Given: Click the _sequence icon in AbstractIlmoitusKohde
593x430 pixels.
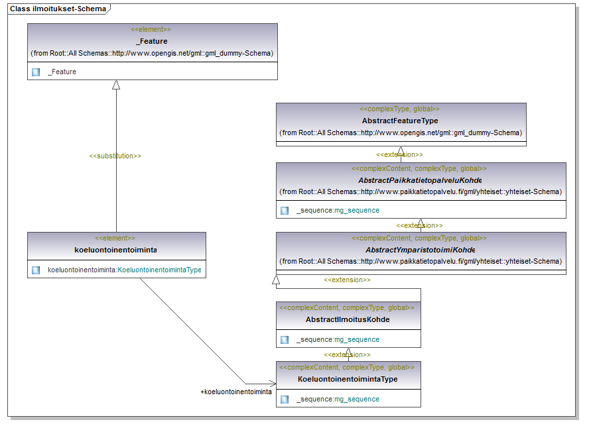Looking at the screenshot, I should point(285,340).
